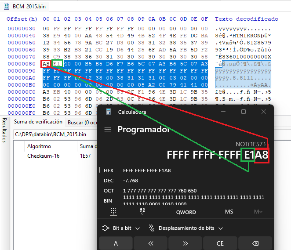Select the full keypad icon
Viewport: 291px width, 250px height.
[x=113, y=212]
